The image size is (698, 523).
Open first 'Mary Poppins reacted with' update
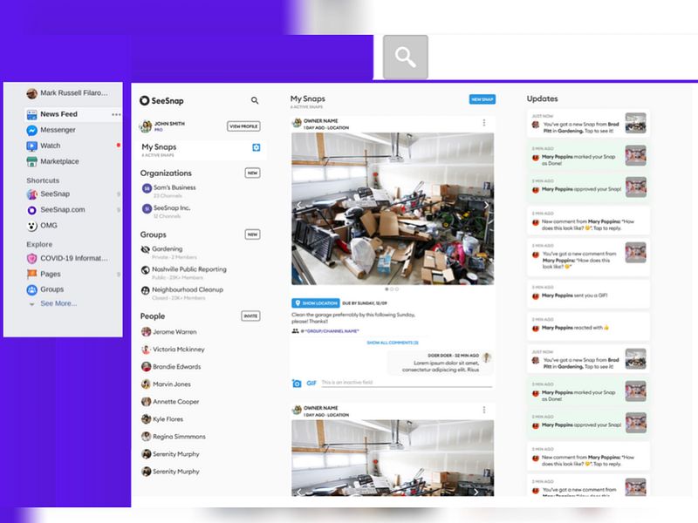(x=588, y=326)
